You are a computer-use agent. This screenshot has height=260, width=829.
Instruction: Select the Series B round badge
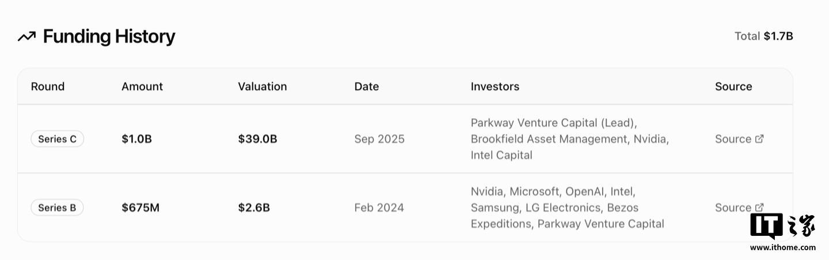(57, 208)
